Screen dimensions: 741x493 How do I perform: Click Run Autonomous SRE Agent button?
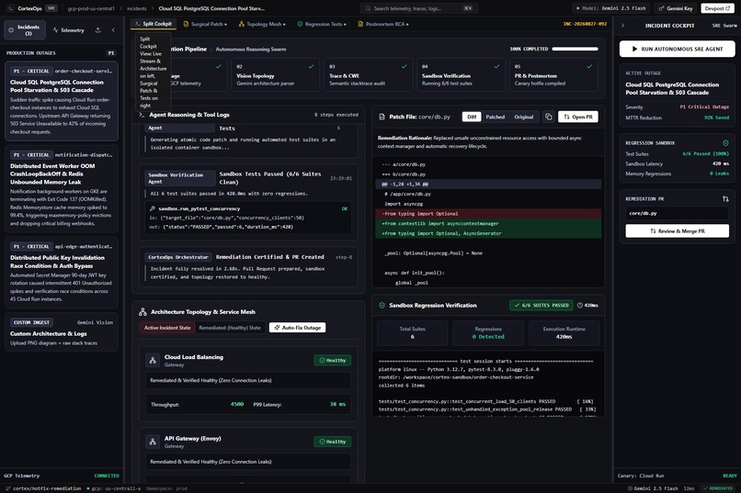pyautogui.click(x=677, y=49)
